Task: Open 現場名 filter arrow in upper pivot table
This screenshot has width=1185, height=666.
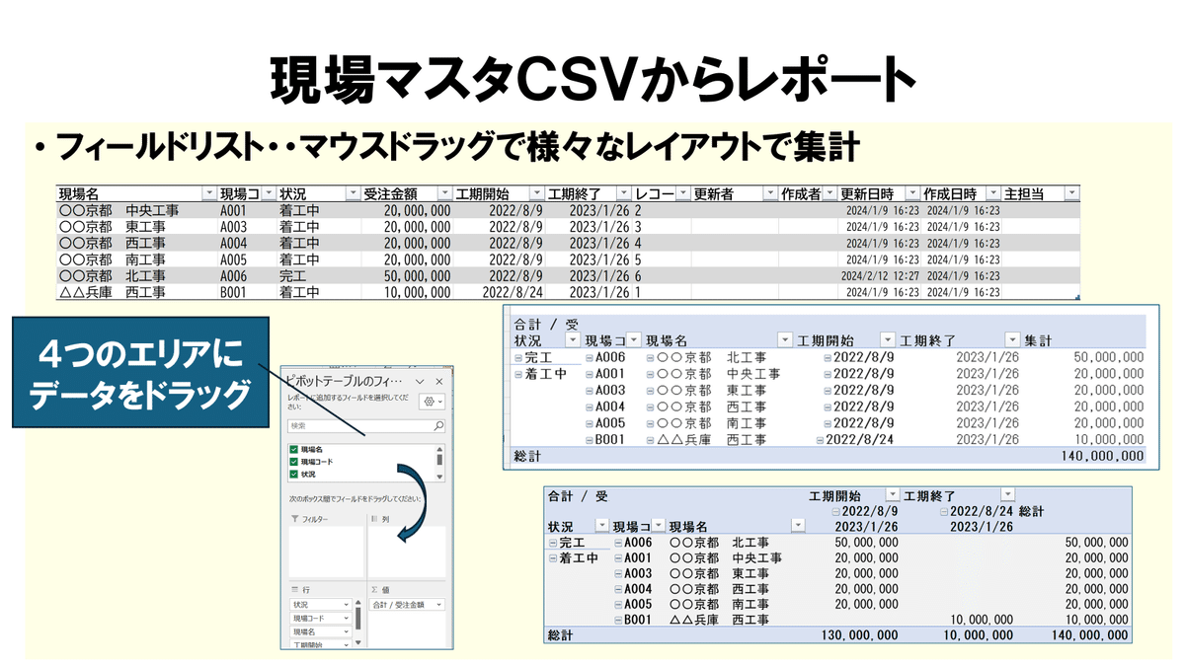Action: pyautogui.click(x=786, y=340)
